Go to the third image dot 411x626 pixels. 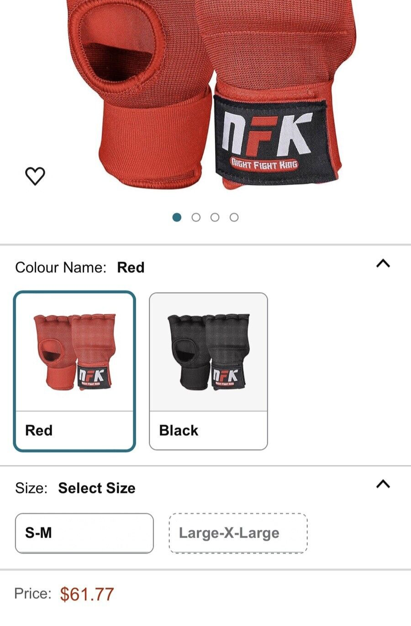(x=215, y=217)
